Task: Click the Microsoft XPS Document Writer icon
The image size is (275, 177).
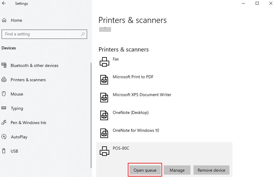Action: tap(104, 97)
